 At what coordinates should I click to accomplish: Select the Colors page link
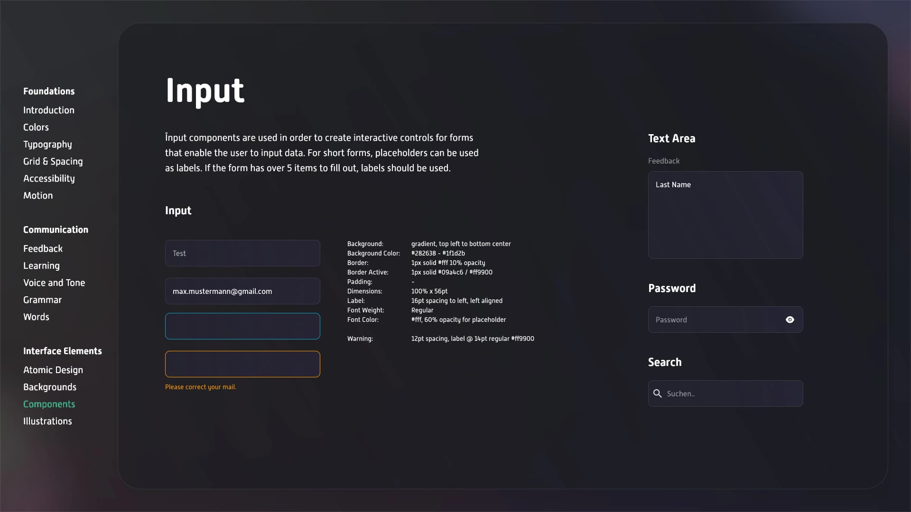[36, 127]
